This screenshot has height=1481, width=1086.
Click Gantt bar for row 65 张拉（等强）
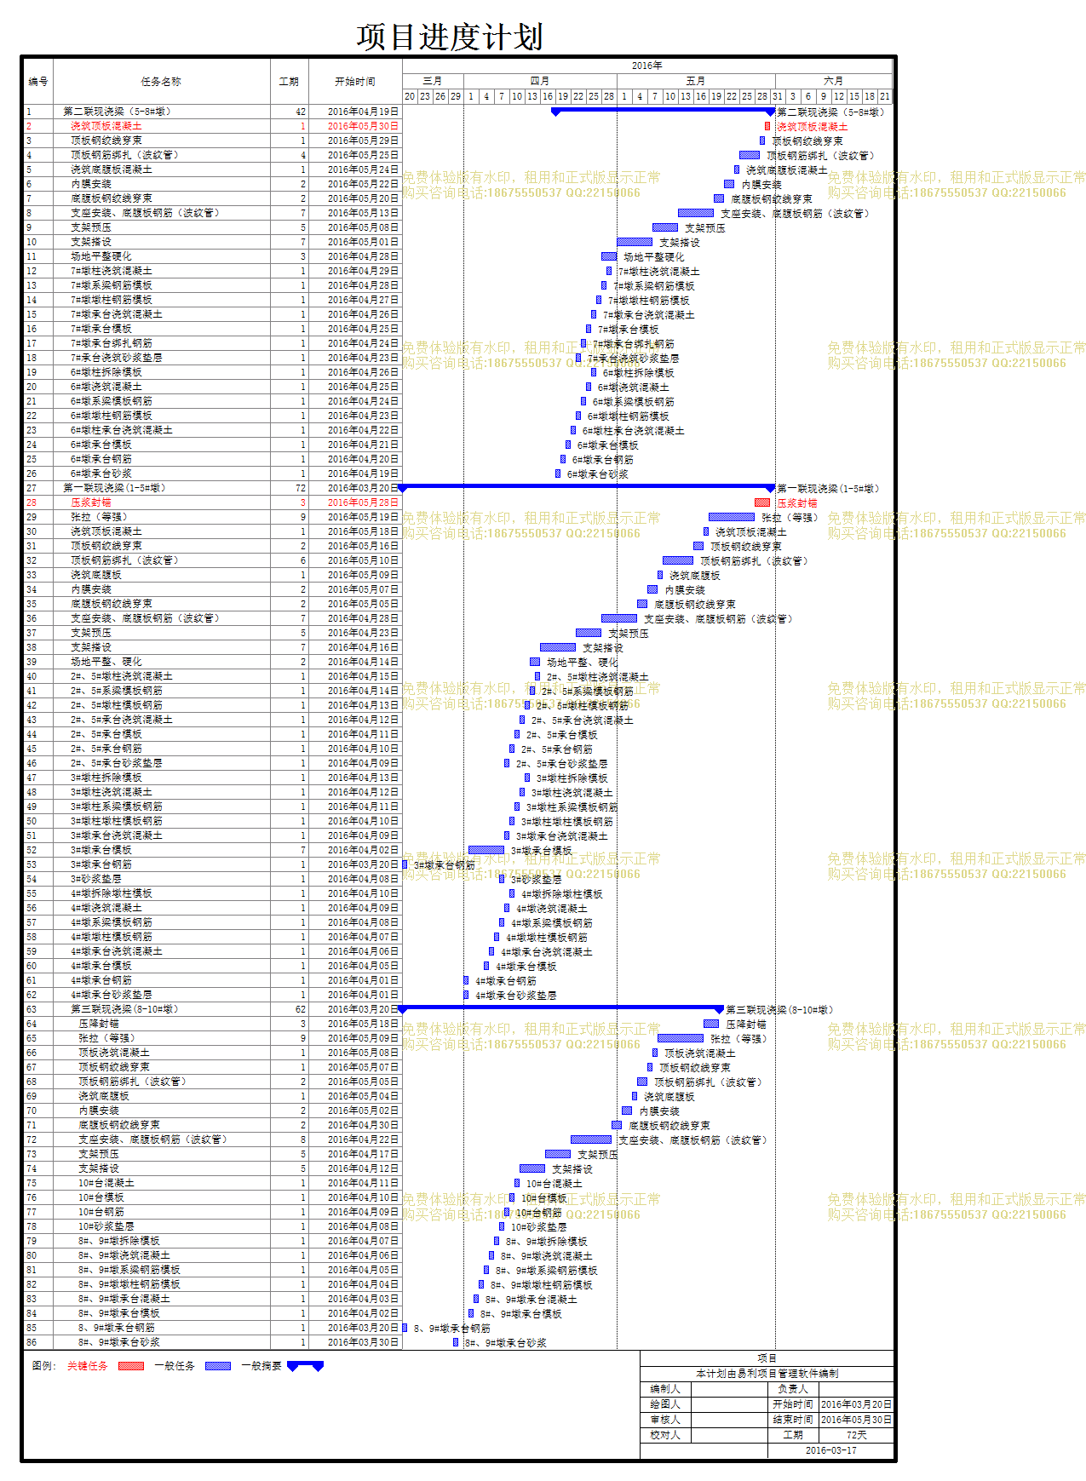pyautogui.click(x=681, y=1038)
